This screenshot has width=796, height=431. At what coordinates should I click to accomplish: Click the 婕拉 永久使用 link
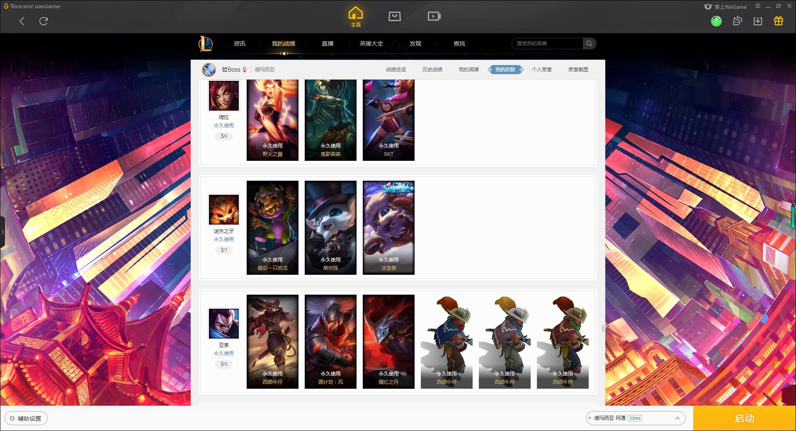click(224, 125)
